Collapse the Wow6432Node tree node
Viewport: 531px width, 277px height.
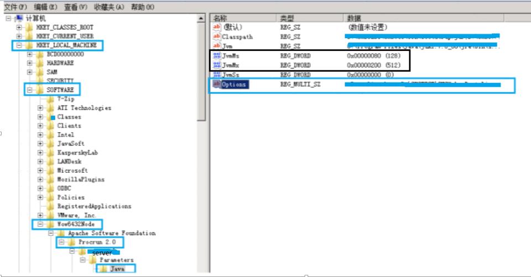[x=40, y=224]
